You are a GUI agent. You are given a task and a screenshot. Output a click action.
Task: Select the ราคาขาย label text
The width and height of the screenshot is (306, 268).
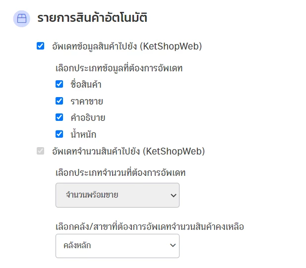click(87, 102)
